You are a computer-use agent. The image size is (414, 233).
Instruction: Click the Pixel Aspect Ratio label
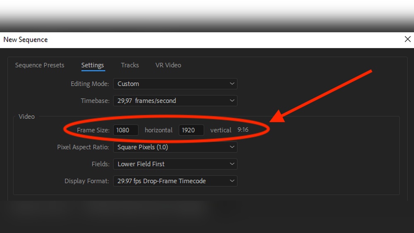[83, 147]
